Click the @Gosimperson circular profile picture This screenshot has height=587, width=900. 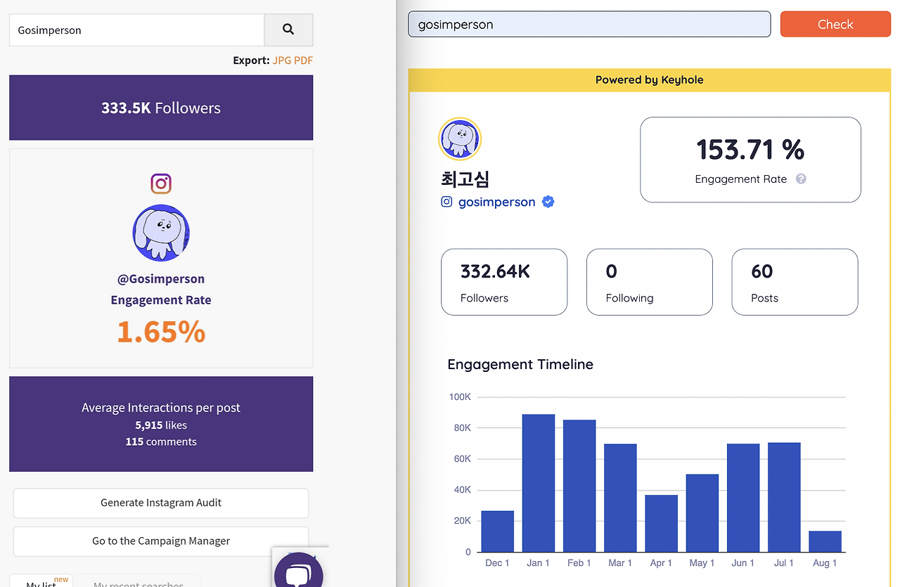(161, 233)
